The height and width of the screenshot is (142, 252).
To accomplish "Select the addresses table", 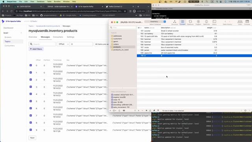I will pyautogui.click(x=117, y=36).
